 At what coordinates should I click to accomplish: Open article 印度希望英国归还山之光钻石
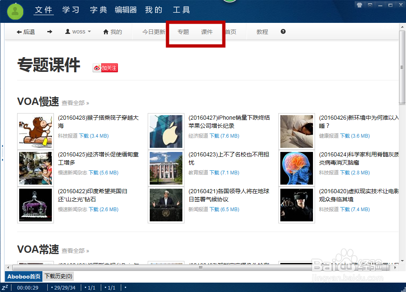pyautogui.click(x=93, y=195)
